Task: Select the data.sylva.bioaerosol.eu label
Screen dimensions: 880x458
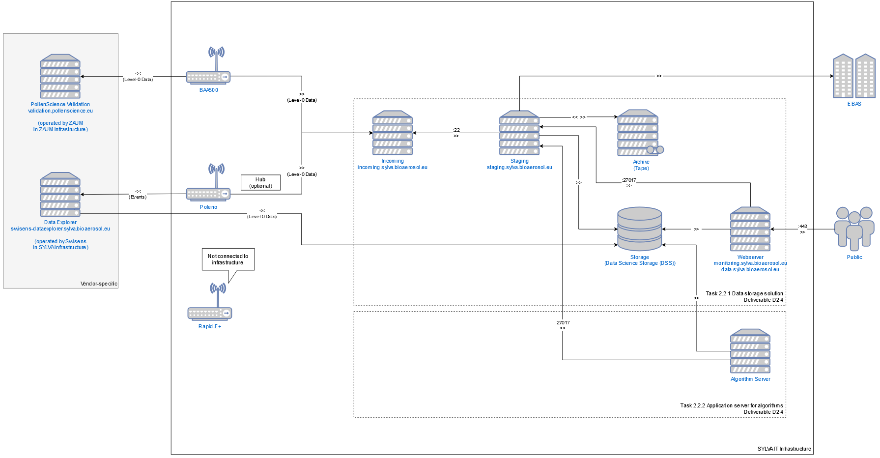Action: [x=750, y=270]
